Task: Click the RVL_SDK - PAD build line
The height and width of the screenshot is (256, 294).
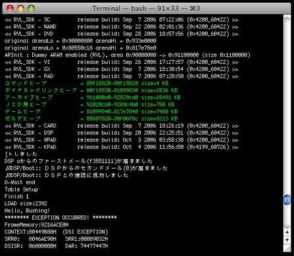Action: tap(122, 76)
